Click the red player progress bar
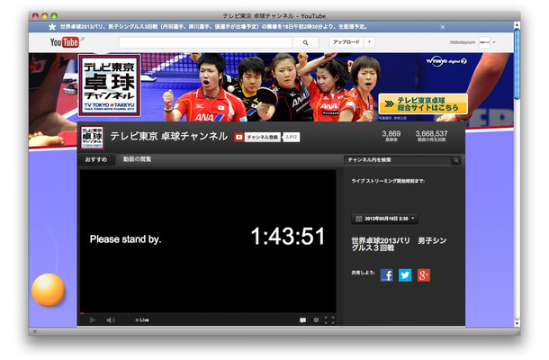Image resolution: width=549 pixels, height=360 pixels. coord(82,313)
